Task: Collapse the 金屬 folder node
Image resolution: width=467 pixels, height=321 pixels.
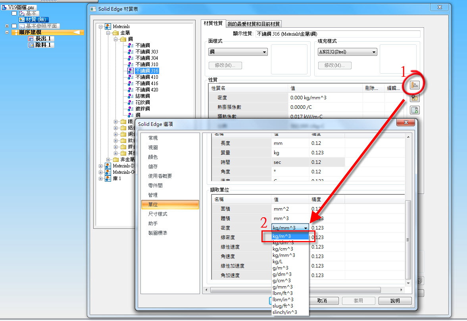Action: tap(108, 33)
